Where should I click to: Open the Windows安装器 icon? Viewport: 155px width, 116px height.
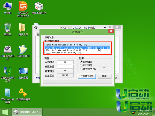tap(7, 96)
